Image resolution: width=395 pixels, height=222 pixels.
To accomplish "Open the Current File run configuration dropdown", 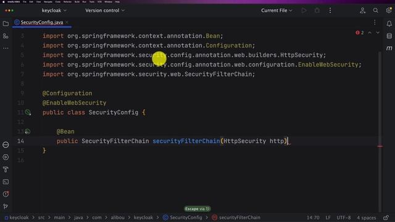I will [x=276, y=10].
